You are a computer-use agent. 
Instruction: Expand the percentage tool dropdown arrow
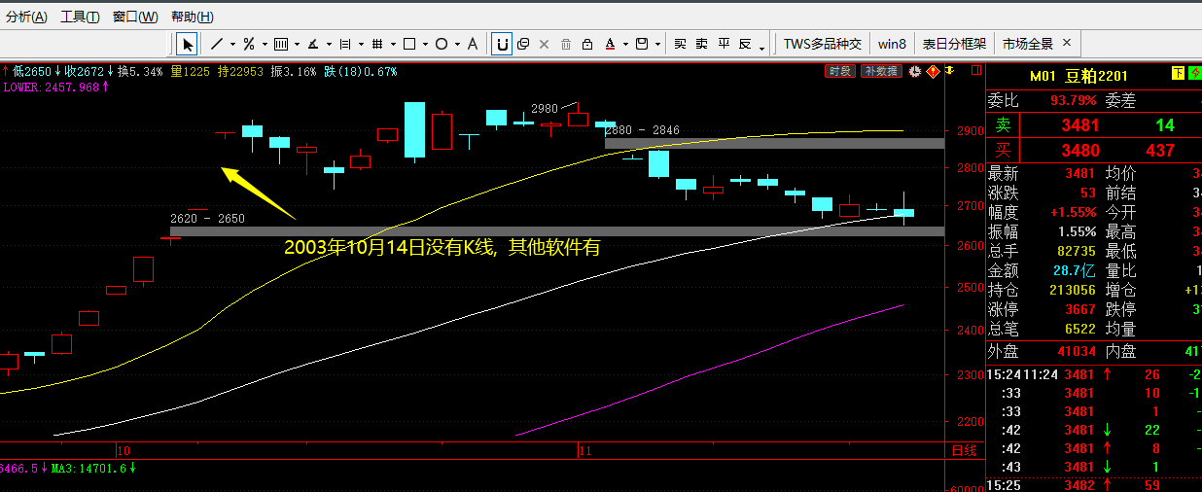point(265,44)
